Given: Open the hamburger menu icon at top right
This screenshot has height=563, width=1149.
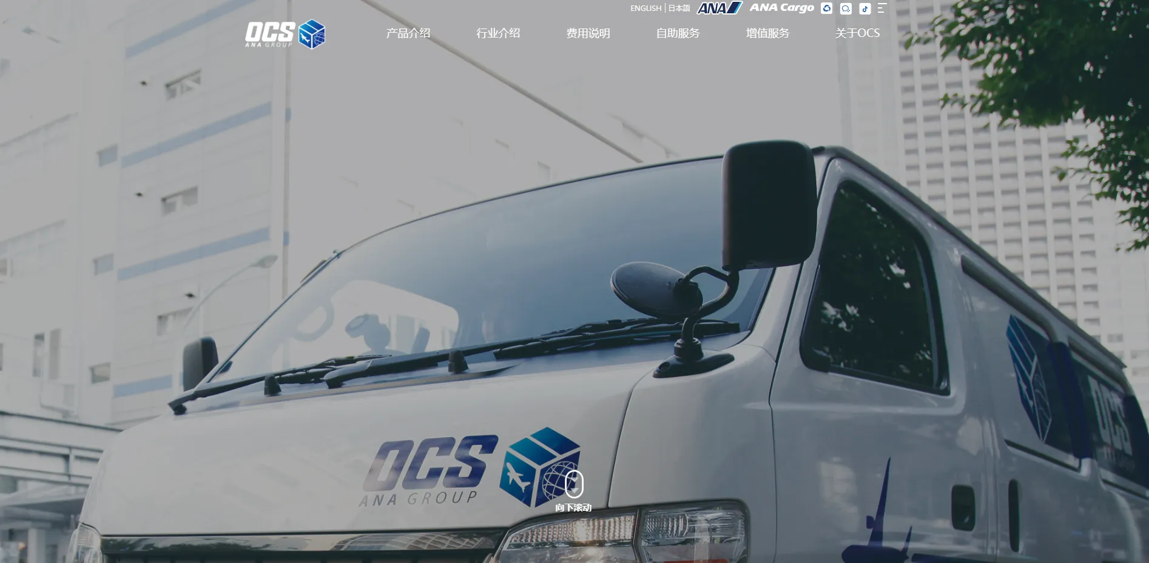Looking at the screenshot, I should [x=882, y=8].
